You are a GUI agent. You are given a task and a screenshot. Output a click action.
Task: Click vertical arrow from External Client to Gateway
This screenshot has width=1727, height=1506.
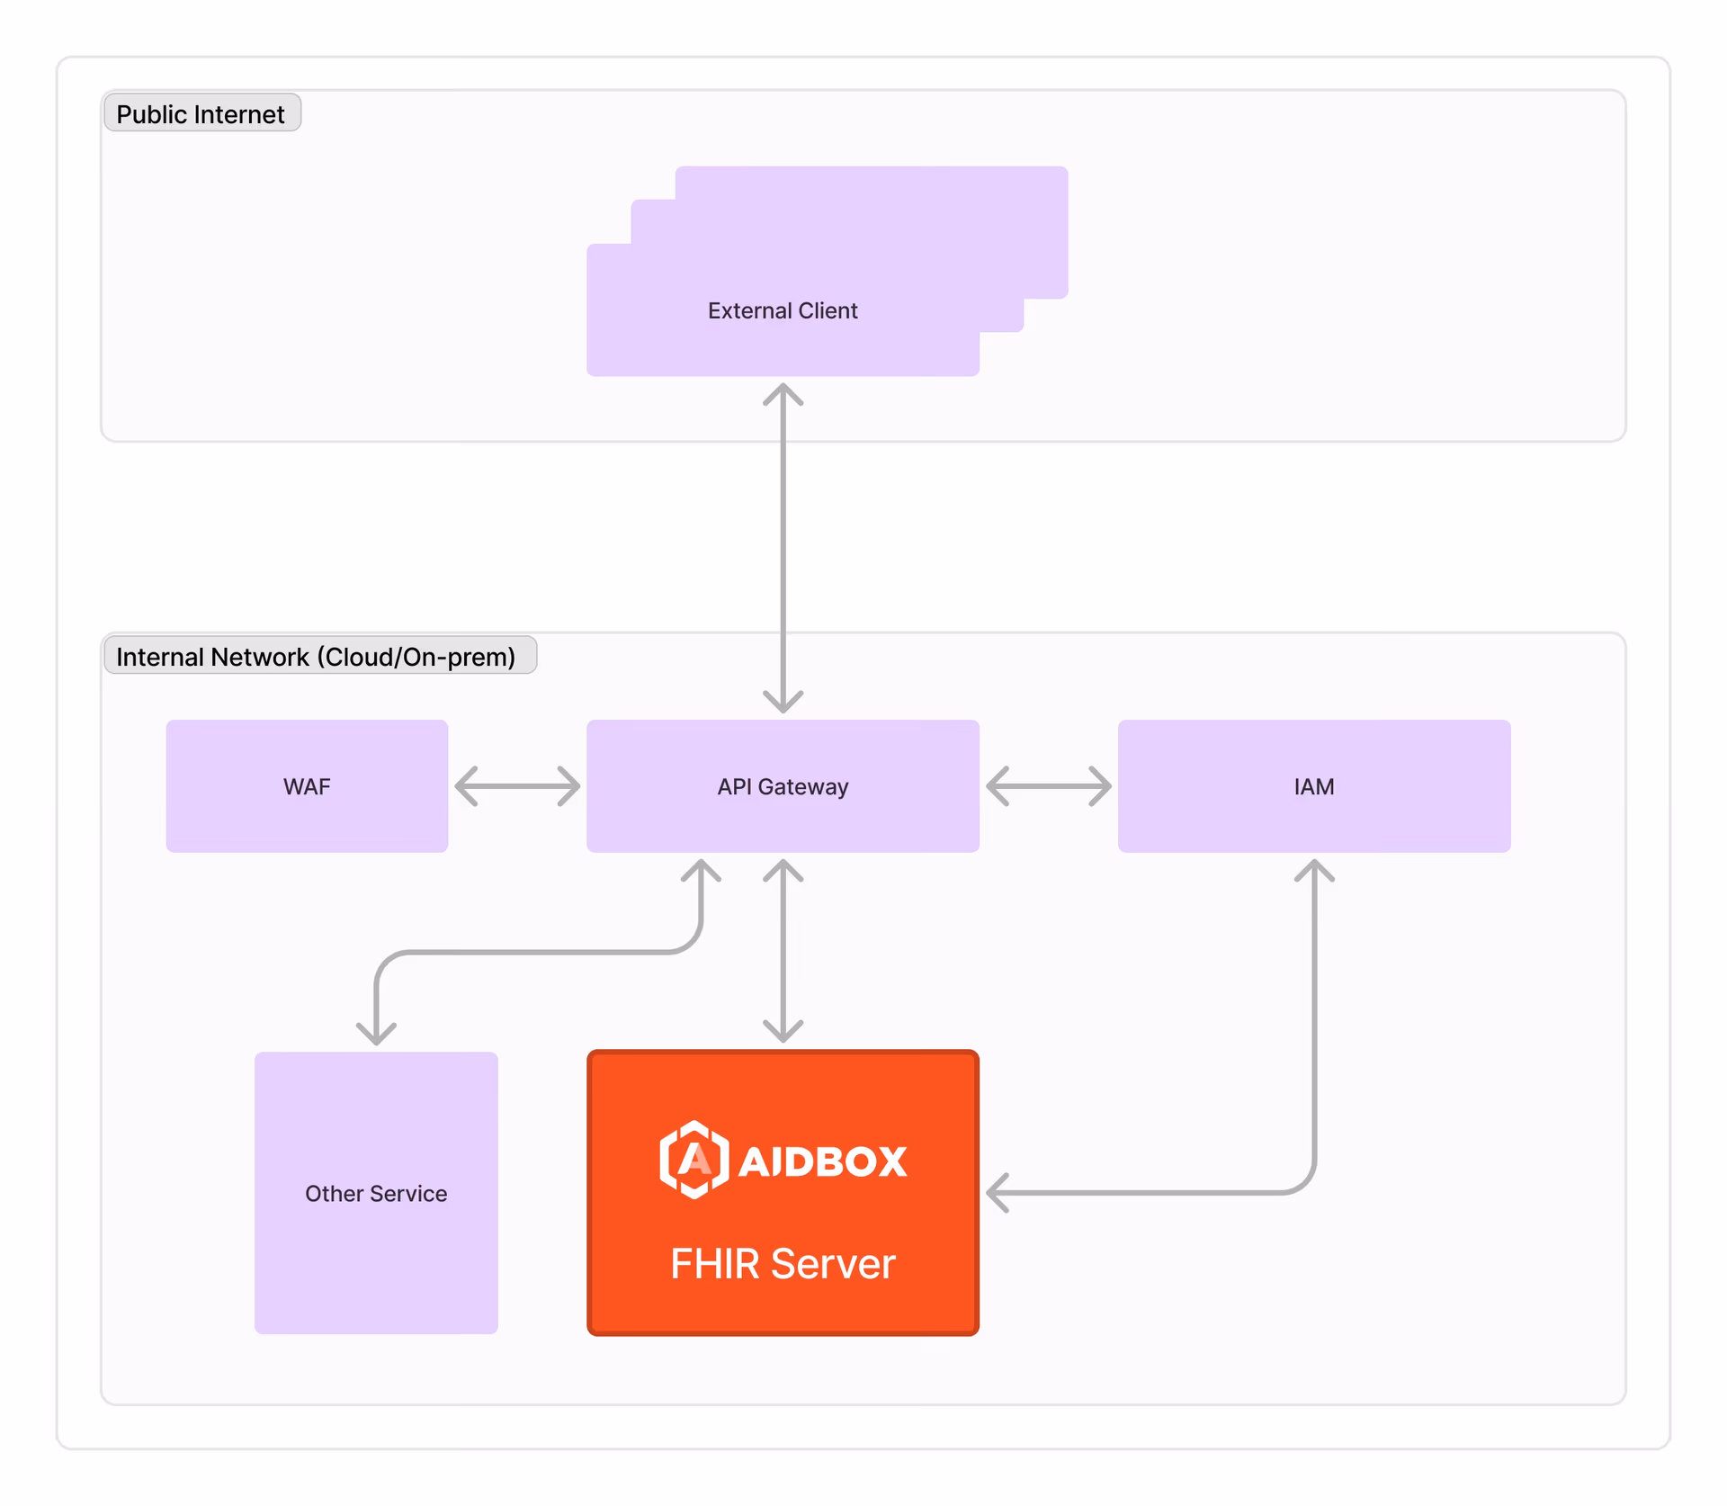(783, 549)
